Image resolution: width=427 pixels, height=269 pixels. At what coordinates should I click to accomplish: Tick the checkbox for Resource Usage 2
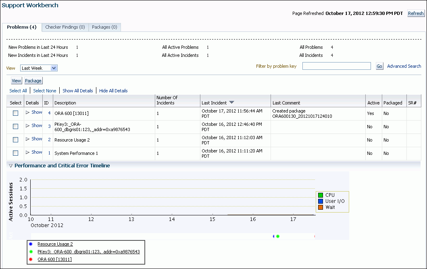tap(15, 140)
